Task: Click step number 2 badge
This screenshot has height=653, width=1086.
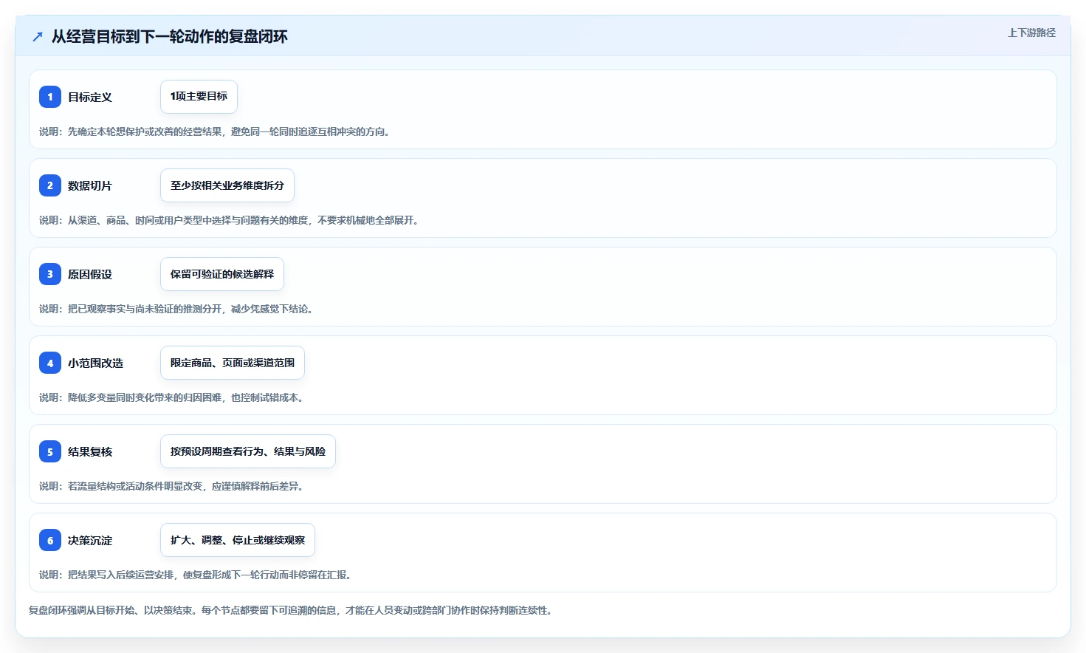Action: 50,185
